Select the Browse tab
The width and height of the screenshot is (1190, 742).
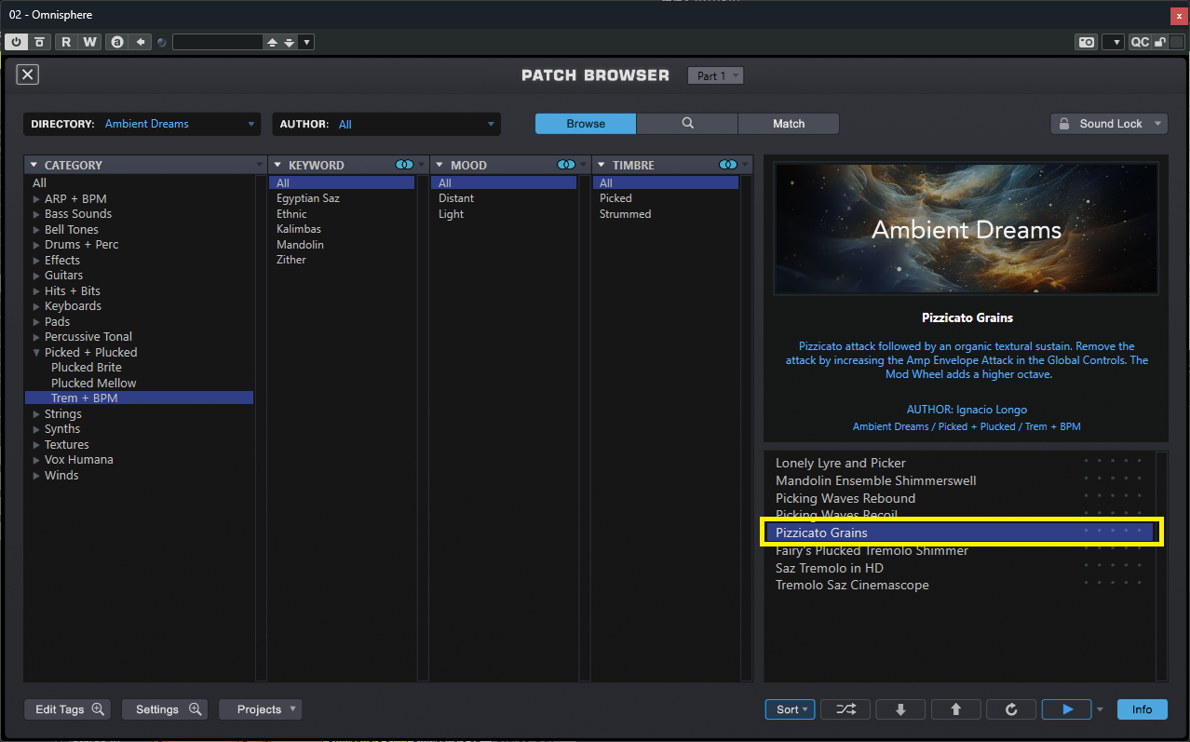pos(585,124)
